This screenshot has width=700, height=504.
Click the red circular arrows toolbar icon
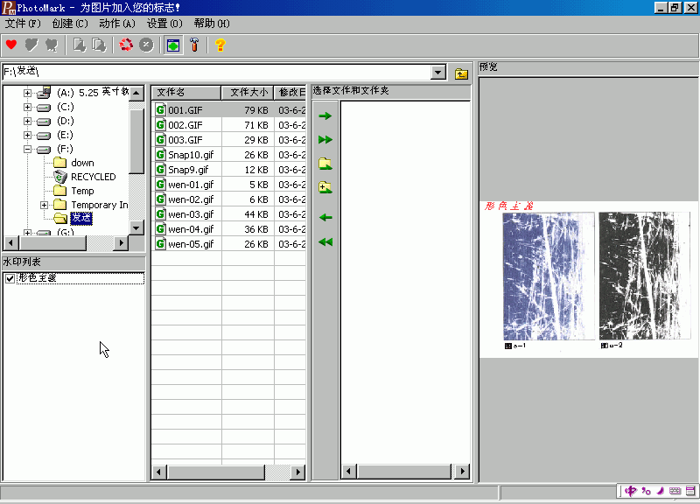126,45
